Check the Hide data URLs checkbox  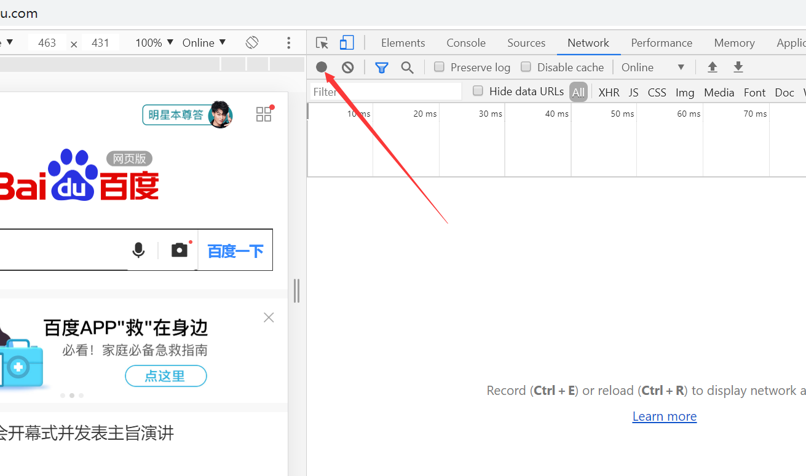(x=478, y=91)
